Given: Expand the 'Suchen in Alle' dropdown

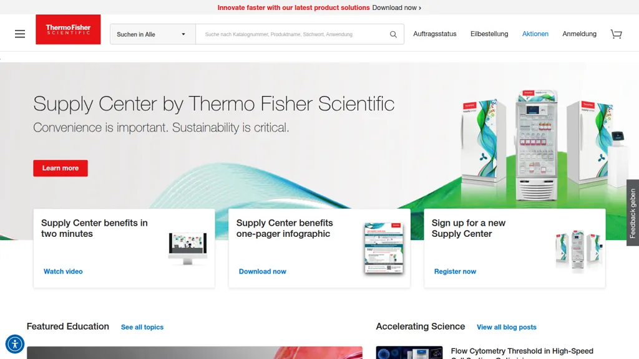Looking at the screenshot, I should [x=153, y=34].
